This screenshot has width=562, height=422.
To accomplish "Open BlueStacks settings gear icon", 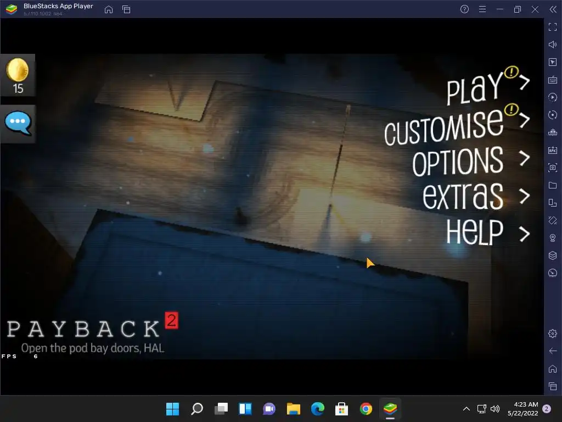I will tap(553, 334).
